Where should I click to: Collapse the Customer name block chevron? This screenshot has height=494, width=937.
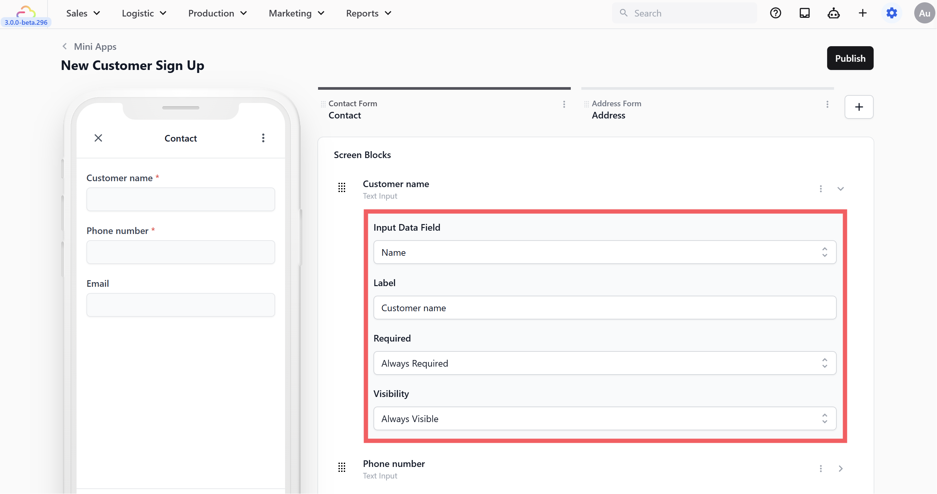tap(840, 189)
